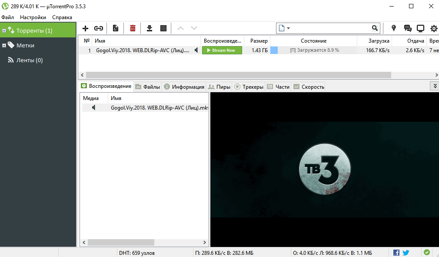Expand the Метки tree node
The width and height of the screenshot is (439, 257).
[4, 45]
